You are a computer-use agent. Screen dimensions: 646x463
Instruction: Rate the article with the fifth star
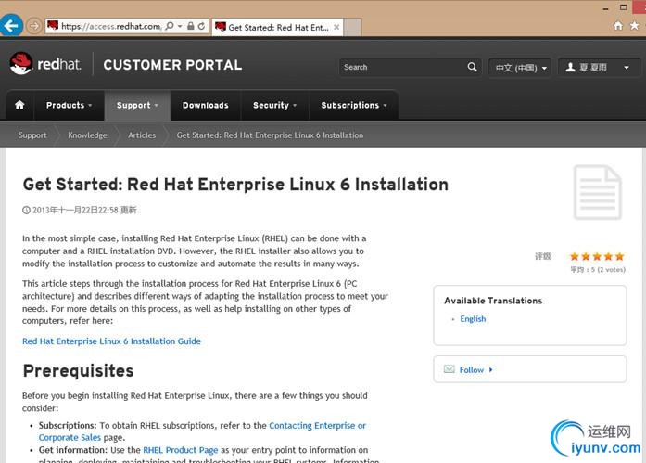click(620, 256)
